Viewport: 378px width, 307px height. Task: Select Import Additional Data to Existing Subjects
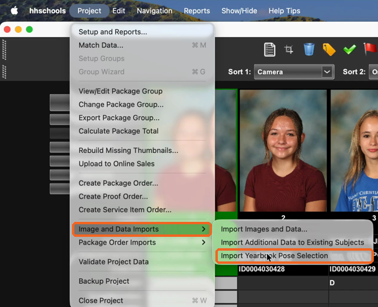293,242
